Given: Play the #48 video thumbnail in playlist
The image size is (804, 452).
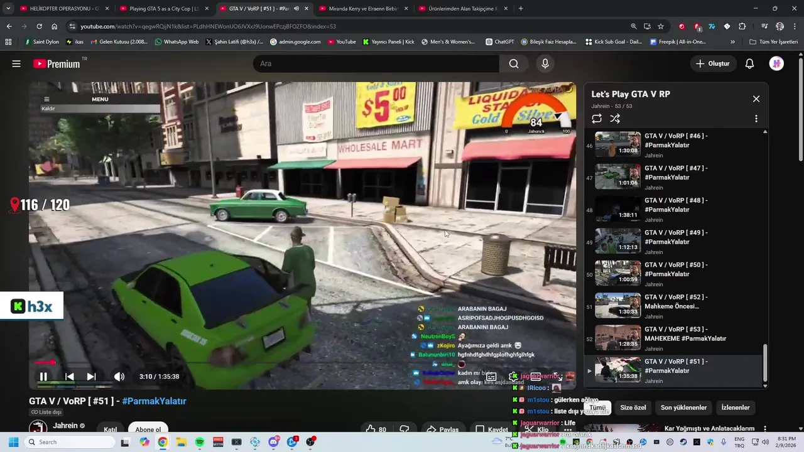Looking at the screenshot, I should click(618, 210).
